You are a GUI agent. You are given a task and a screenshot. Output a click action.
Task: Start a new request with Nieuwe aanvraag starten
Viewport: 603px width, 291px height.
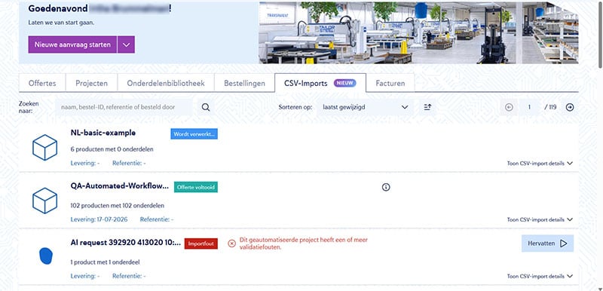[72, 44]
